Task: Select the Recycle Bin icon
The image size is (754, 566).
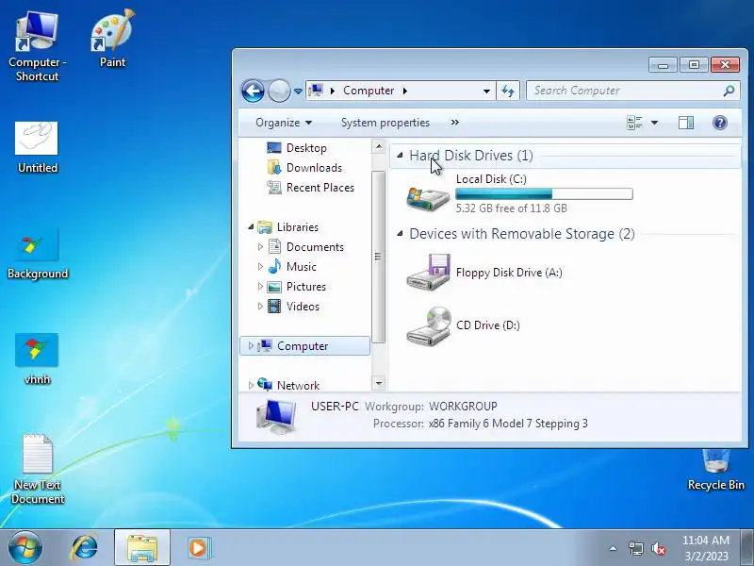Action: [x=715, y=469]
